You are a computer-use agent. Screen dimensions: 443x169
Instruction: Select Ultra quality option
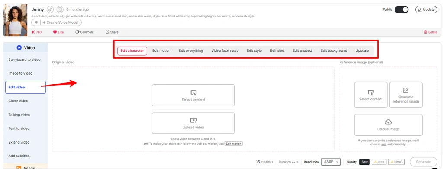coord(379,162)
